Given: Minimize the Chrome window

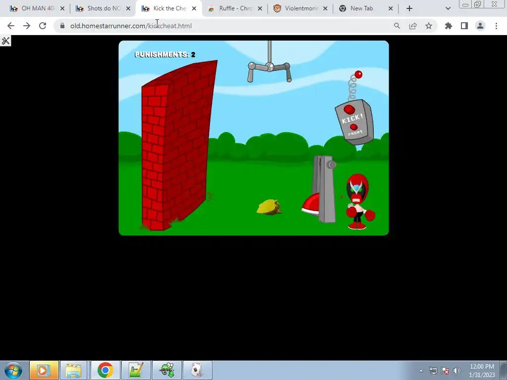Looking at the screenshot, I should (465, 4).
